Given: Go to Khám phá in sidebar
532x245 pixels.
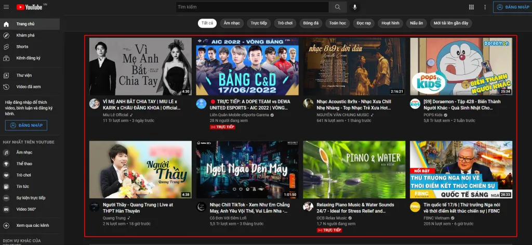Looking at the screenshot, I should pyautogui.click(x=25, y=35).
